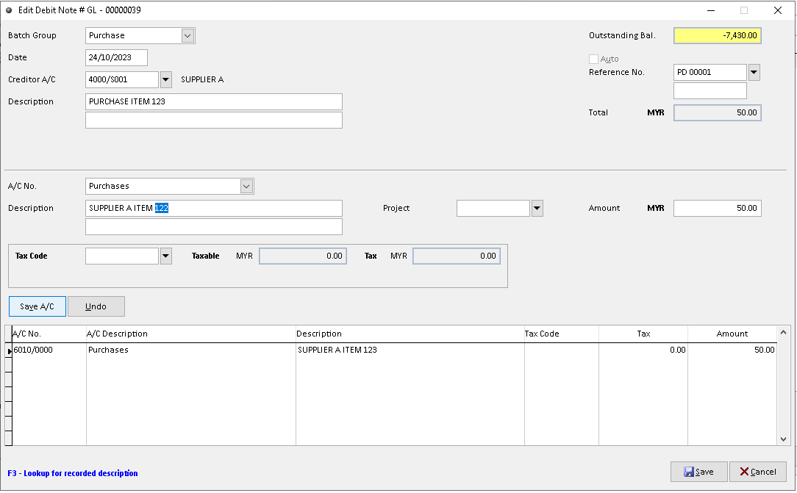Click the Creditor A/C field 4000/S001
The width and height of the screenshot is (797, 493).
(122, 79)
